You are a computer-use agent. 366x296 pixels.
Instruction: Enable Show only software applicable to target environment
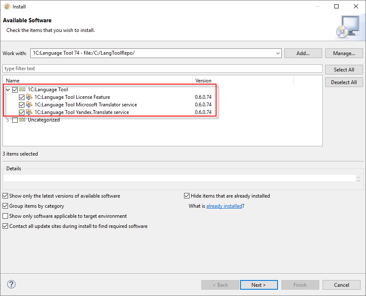click(x=5, y=216)
